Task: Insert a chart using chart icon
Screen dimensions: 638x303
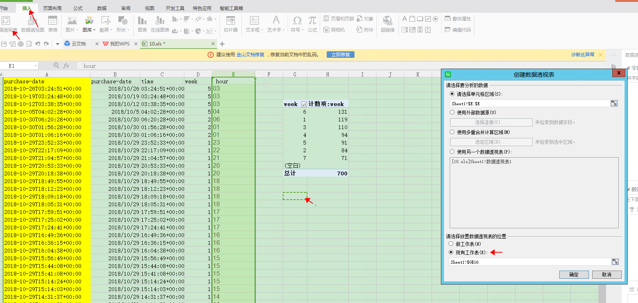Action: tap(142, 20)
